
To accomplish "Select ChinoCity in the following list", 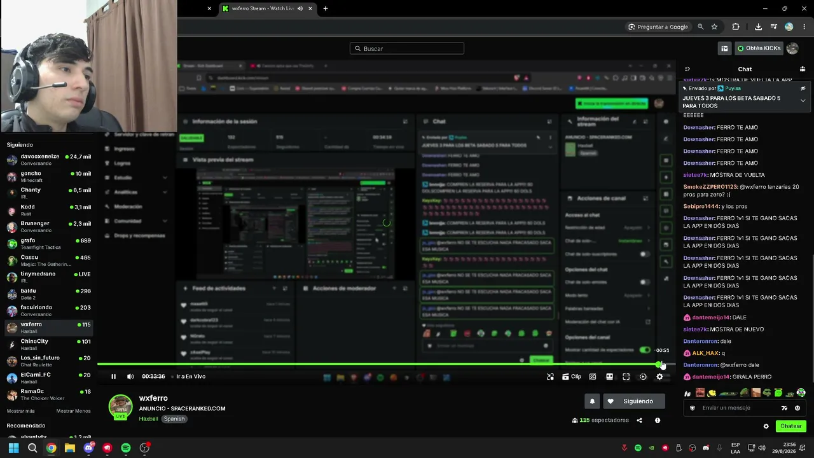I will point(48,345).
